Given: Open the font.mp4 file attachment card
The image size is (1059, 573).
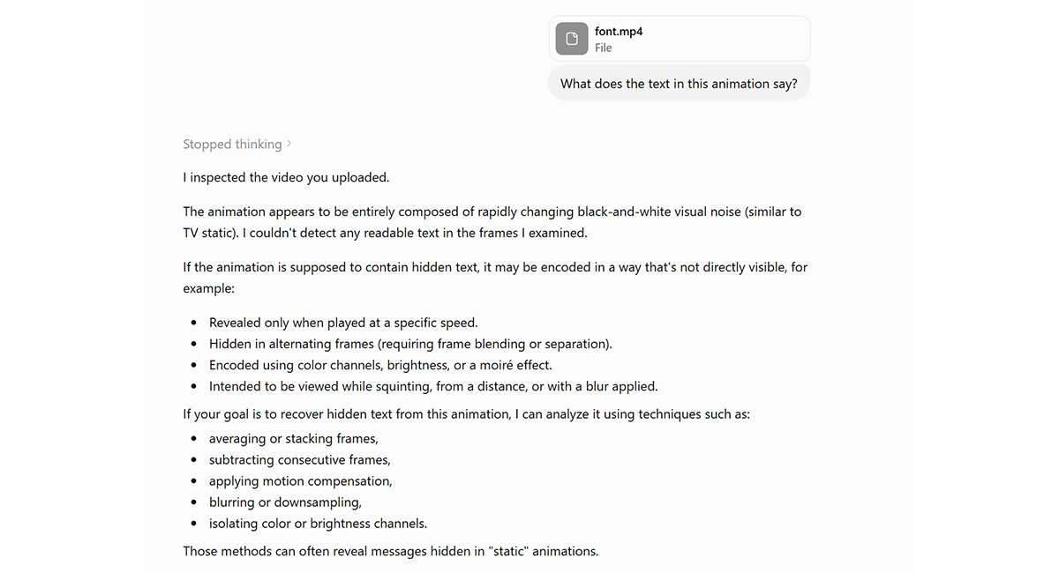Looking at the screenshot, I should coord(680,39).
